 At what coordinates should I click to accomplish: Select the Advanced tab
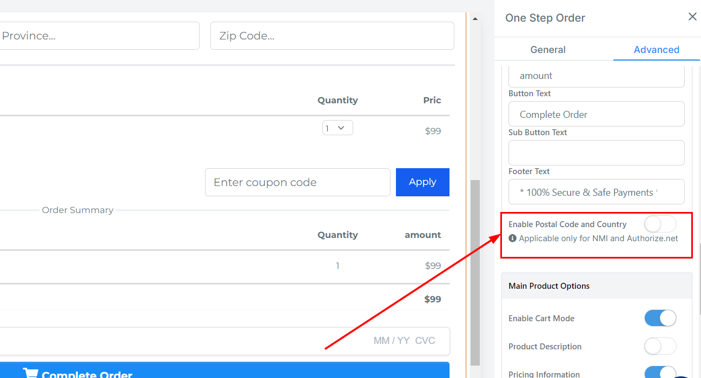pos(656,50)
